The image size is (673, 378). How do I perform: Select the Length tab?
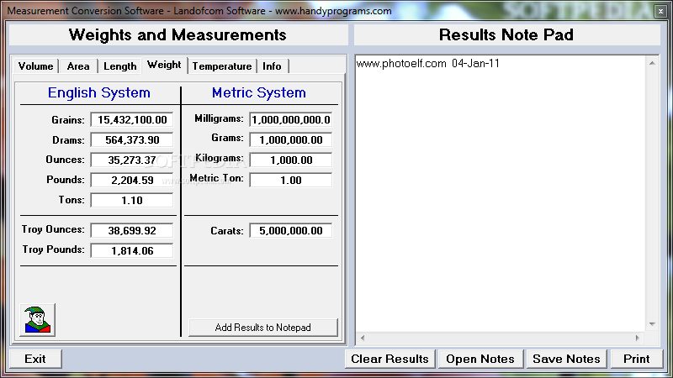click(120, 66)
